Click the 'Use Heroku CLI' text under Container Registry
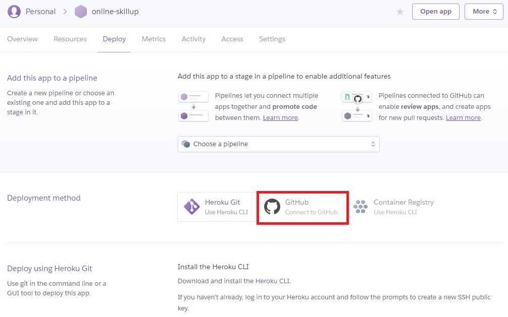508x317 pixels. click(x=395, y=212)
